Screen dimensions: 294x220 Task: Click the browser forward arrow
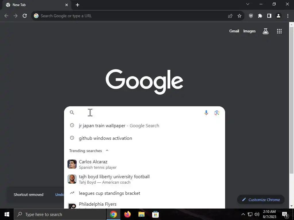point(16,16)
